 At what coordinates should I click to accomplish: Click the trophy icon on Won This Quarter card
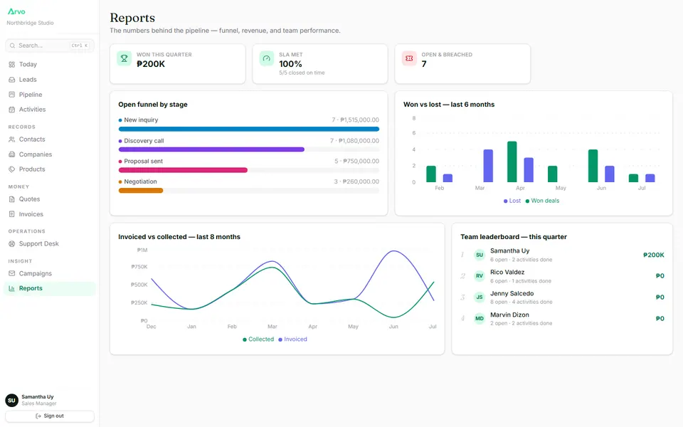point(124,58)
